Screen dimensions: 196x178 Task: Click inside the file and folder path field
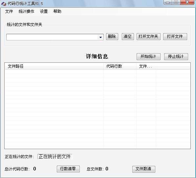pyautogui.click(x=52, y=37)
